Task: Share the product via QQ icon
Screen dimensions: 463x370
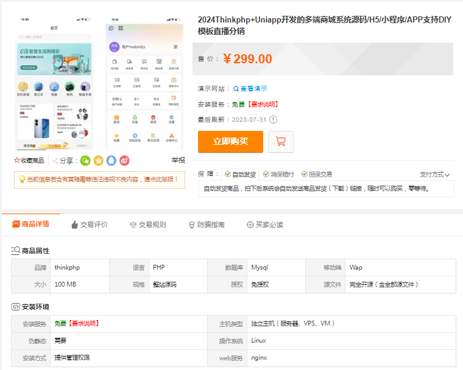Action: point(111,161)
